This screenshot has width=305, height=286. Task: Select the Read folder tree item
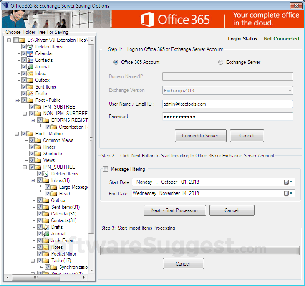coord(65,194)
